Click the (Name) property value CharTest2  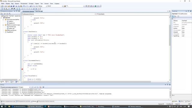(x=184, y=21)
